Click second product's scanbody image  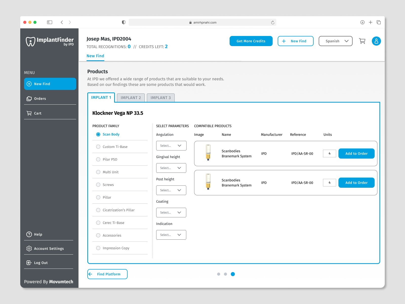point(208,182)
